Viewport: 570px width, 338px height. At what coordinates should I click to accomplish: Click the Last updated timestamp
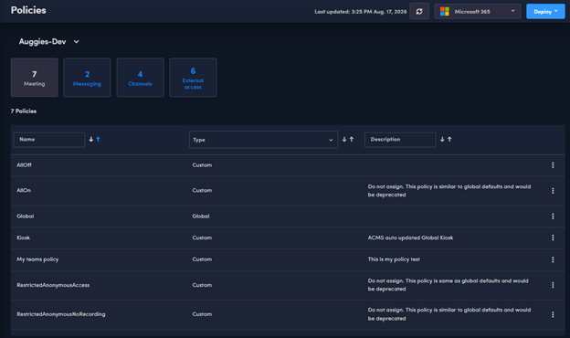click(x=361, y=12)
